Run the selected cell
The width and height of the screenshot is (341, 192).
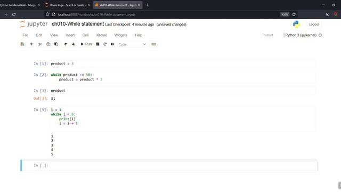(x=86, y=44)
